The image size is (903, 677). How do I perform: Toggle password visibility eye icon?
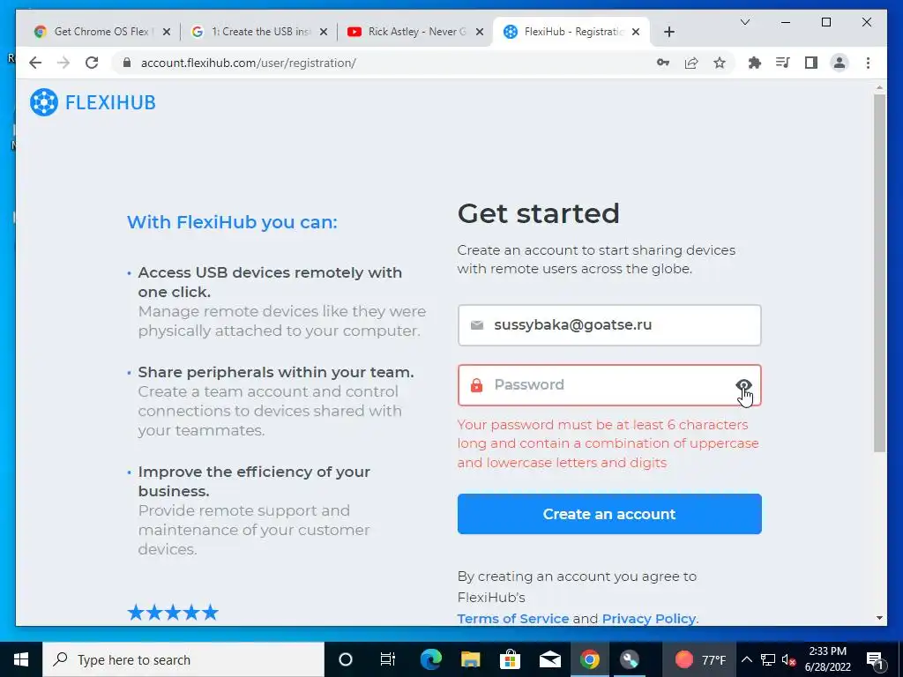tap(743, 385)
